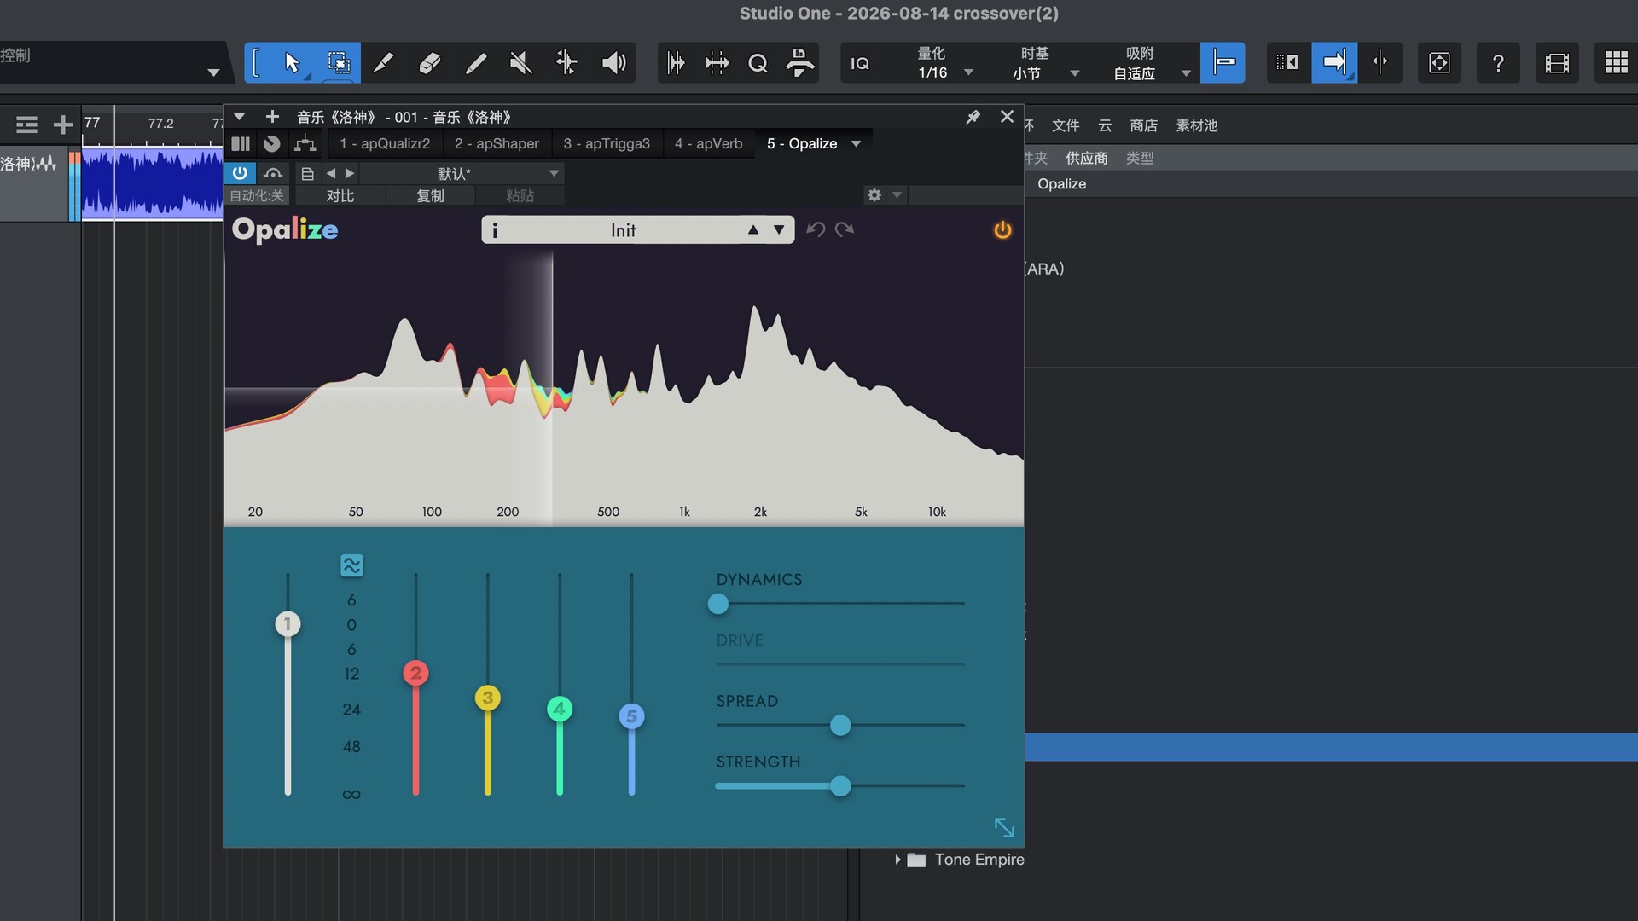Select the previous Opalize preset arrow

click(x=752, y=230)
